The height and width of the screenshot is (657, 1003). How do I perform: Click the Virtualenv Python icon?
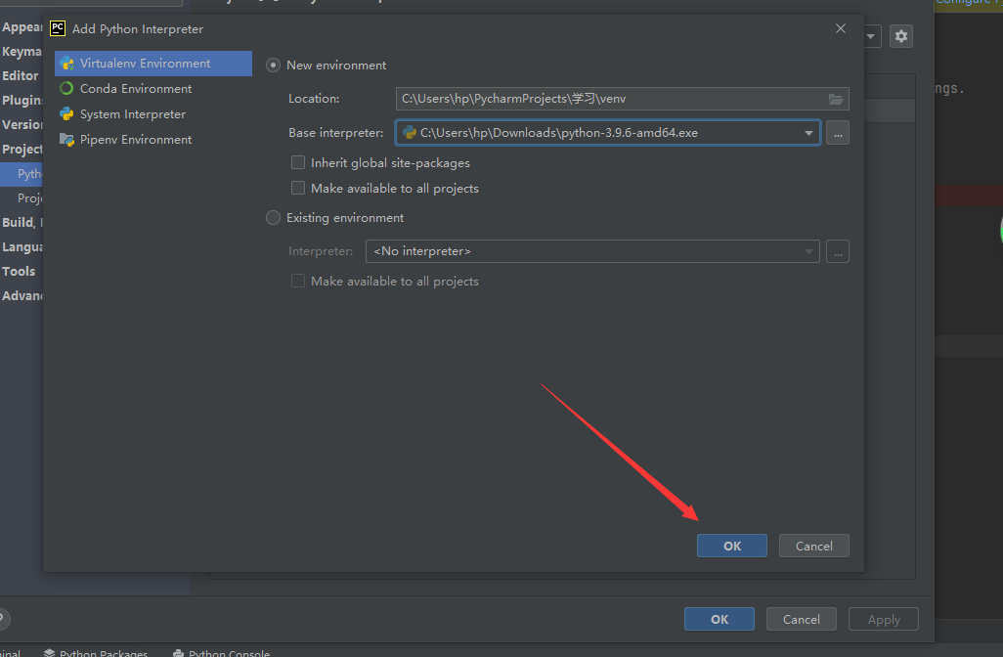pyautogui.click(x=66, y=64)
